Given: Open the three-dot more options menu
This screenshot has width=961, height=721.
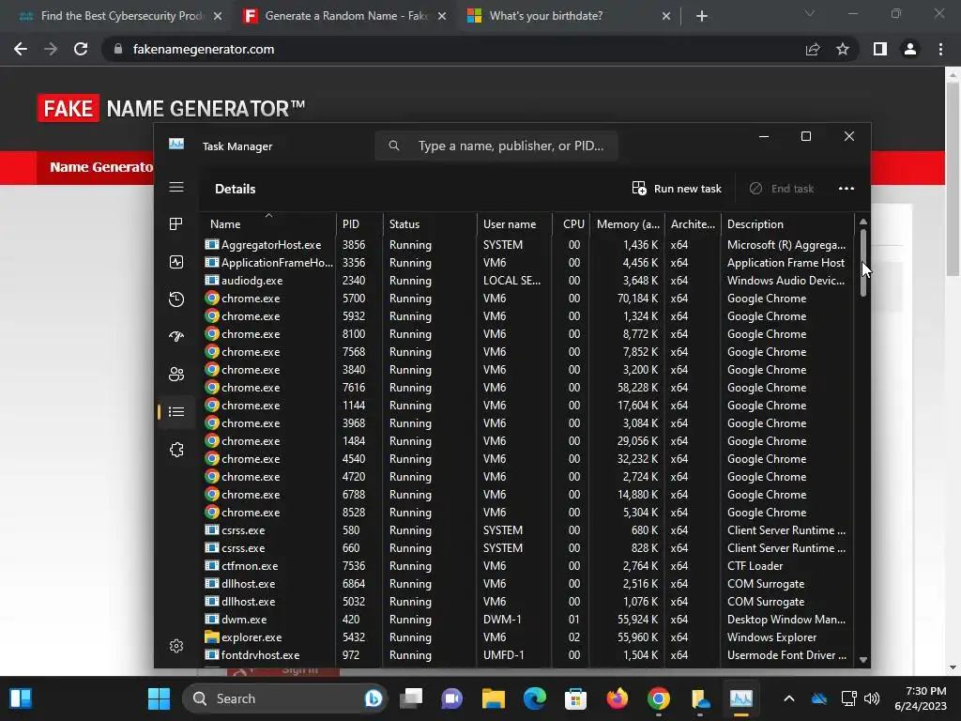Looking at the screenshot, I should [847, 188].
